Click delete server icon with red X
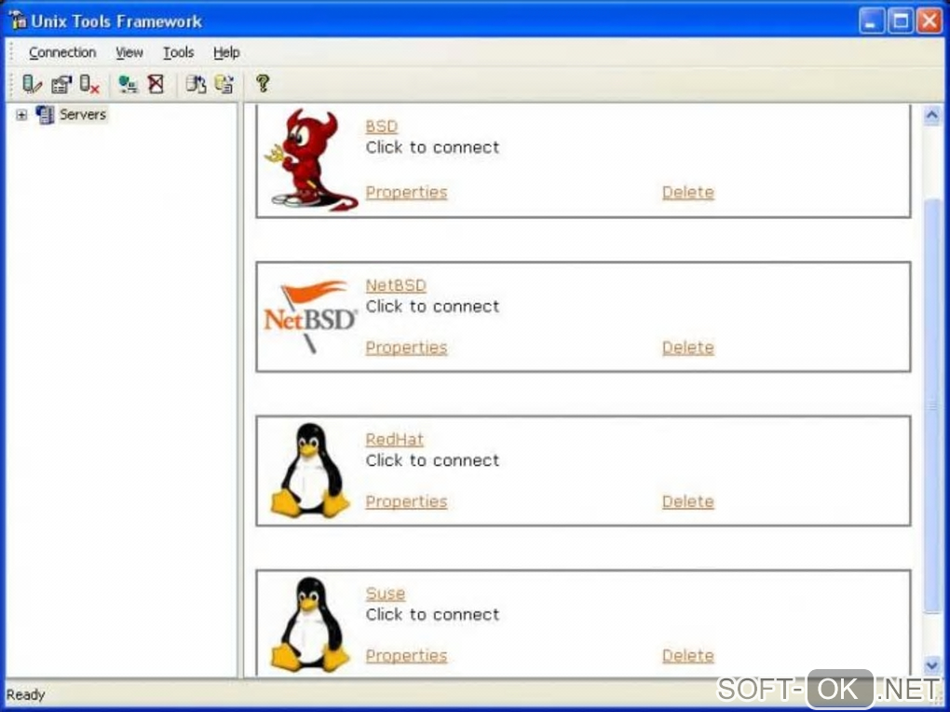 [89, 84]
